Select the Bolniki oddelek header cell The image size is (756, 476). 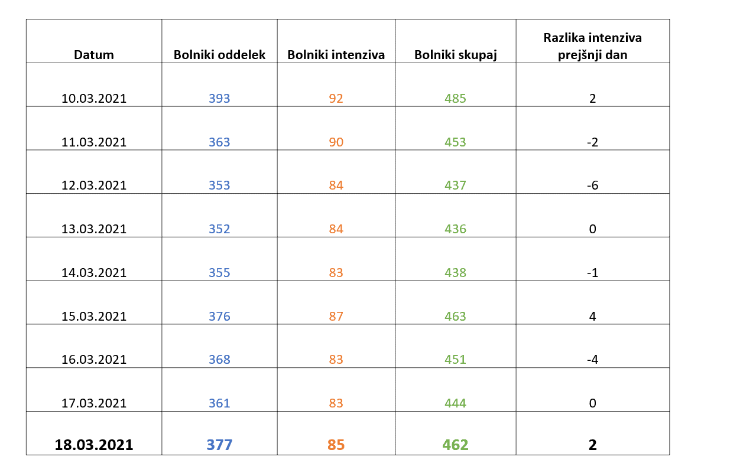point(219,55)
